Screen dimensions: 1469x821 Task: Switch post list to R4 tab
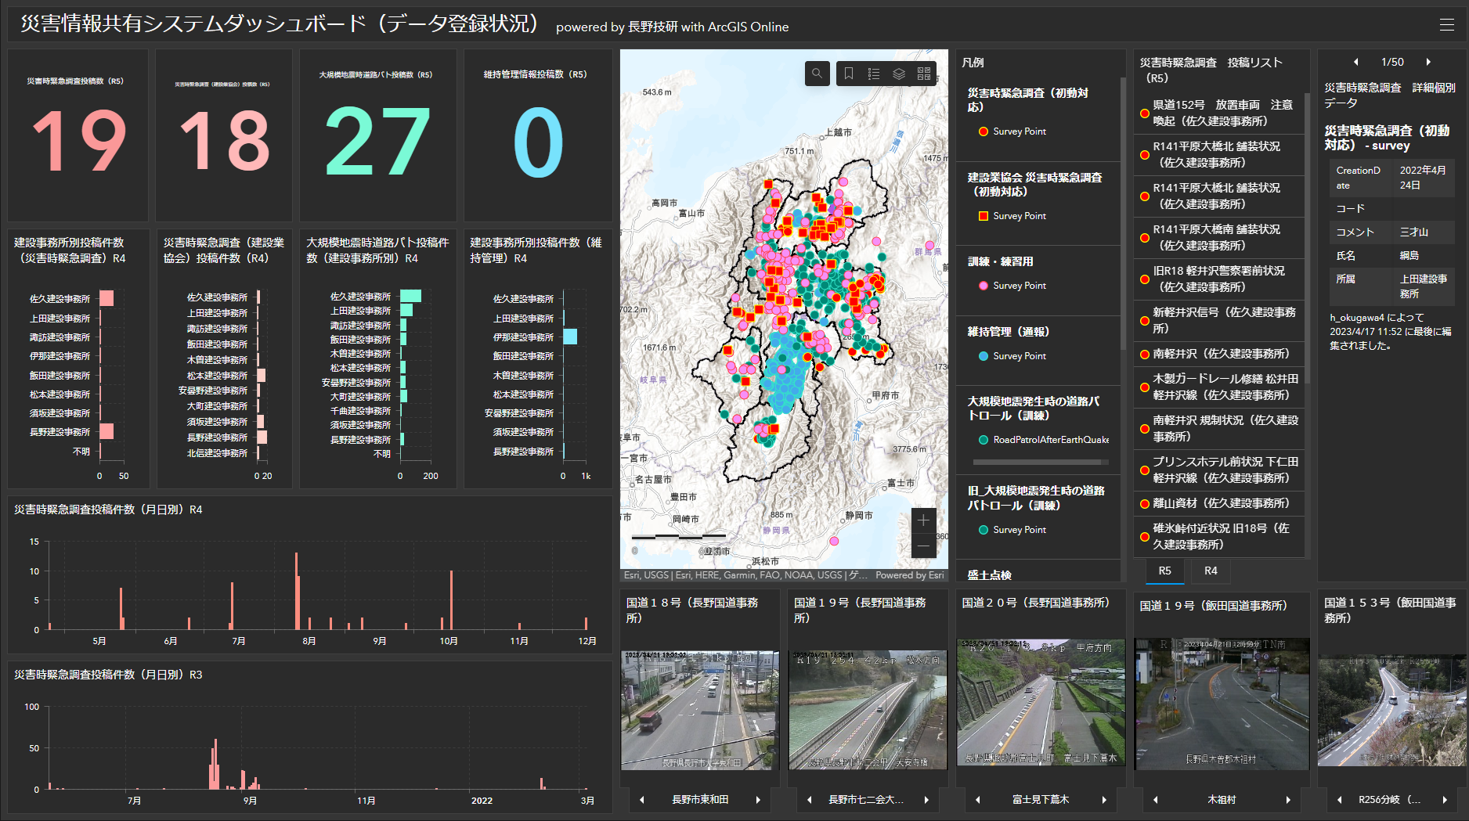1210,571
